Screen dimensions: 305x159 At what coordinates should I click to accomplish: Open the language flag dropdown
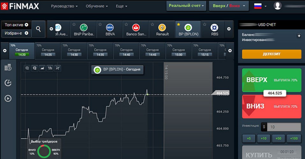[260, 6]
